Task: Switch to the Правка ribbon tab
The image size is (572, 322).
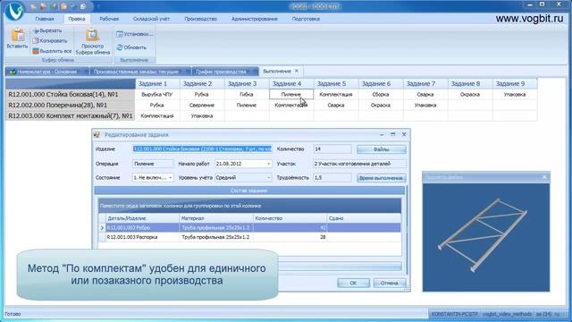Action: pyautogui.click(x=77, y=19)
